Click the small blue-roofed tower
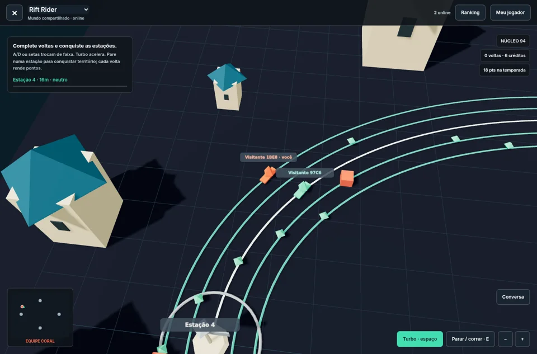 coord(227,87)
